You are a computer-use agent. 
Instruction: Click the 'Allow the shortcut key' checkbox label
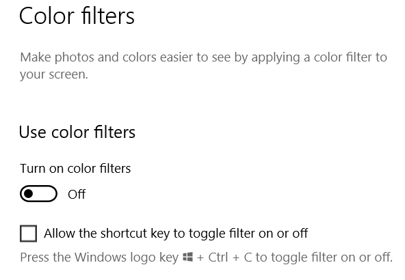(176, 234)
